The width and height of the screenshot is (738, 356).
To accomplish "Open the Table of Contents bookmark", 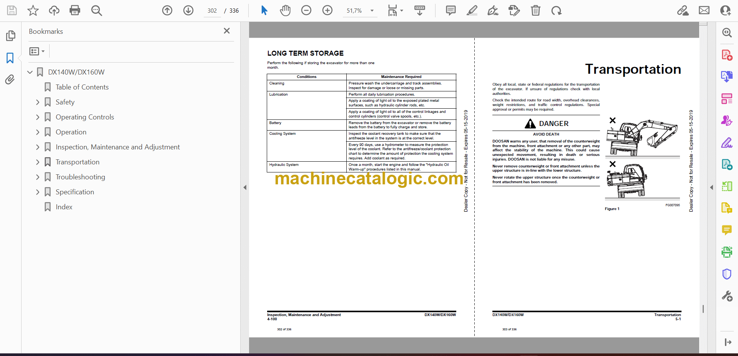I will (82, 87).
